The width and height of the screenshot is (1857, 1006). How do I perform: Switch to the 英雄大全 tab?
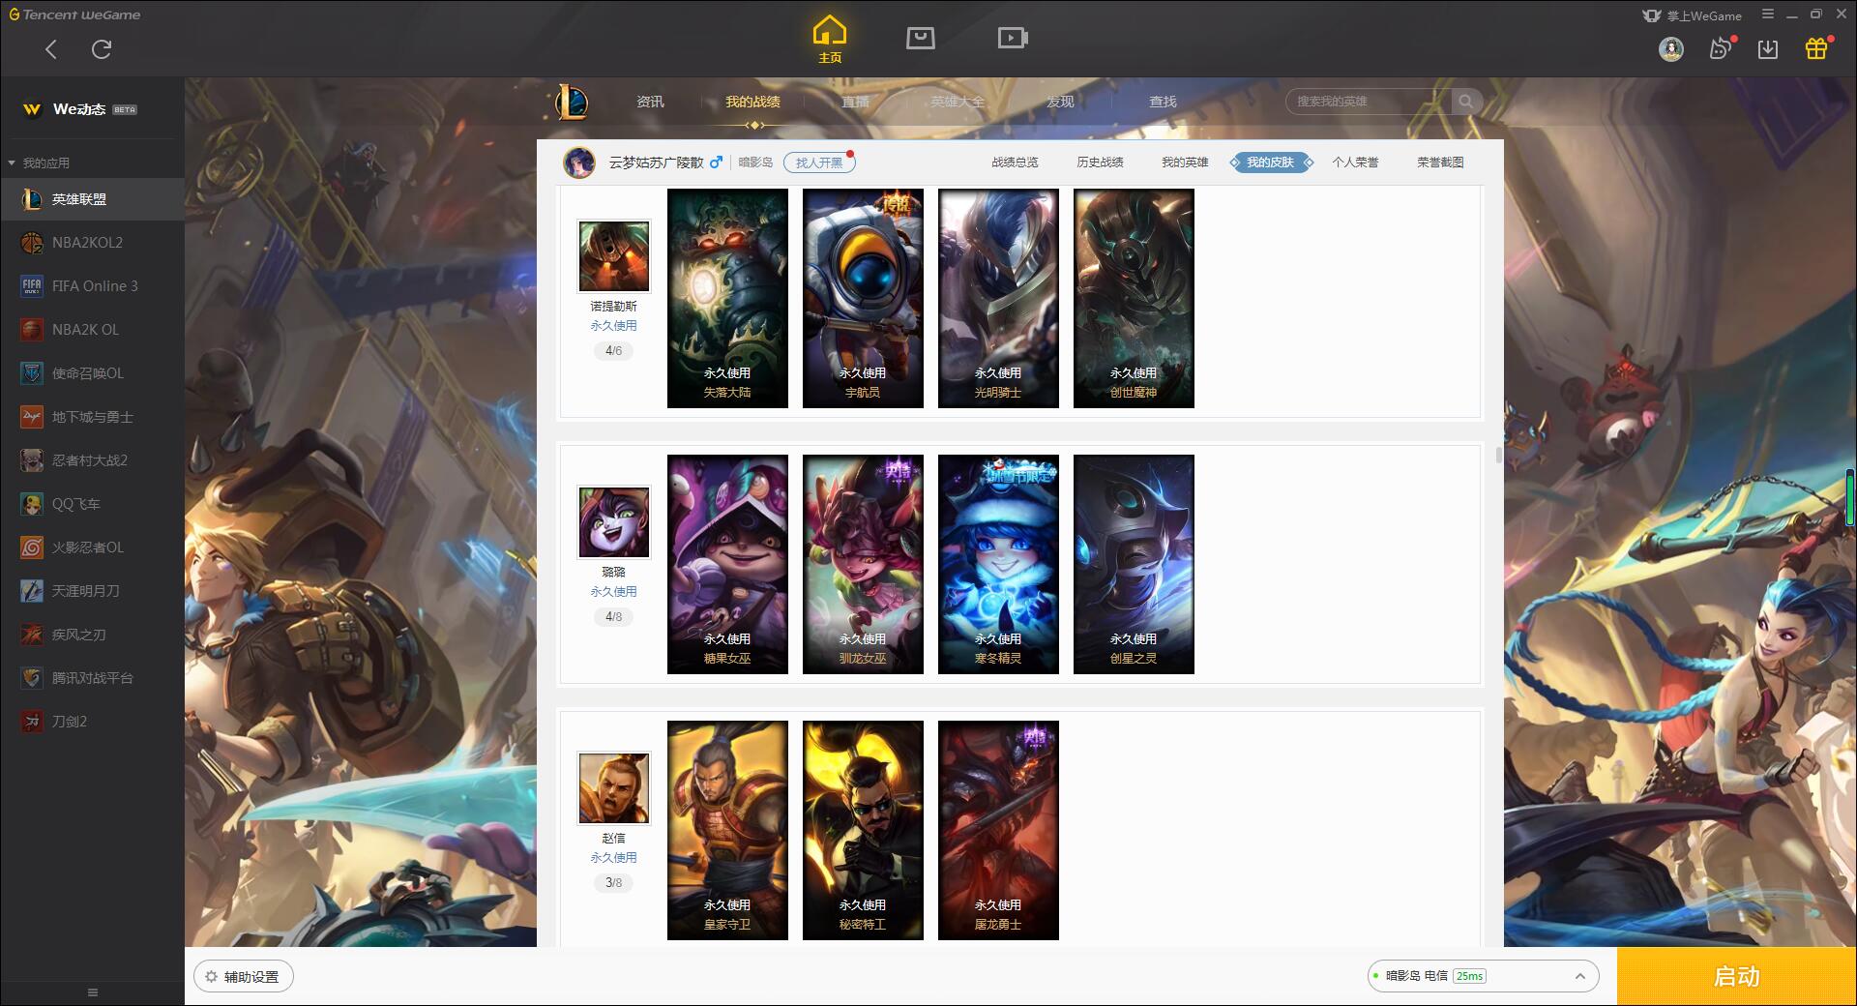pyautogui.click(x=958, y=102)
